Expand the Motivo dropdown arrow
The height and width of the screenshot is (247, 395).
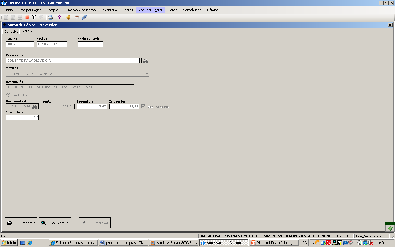pyautogui.click(x=147, y=74)
